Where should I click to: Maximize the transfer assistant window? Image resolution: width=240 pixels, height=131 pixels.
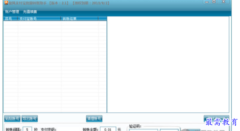click(x=214, y=2)
